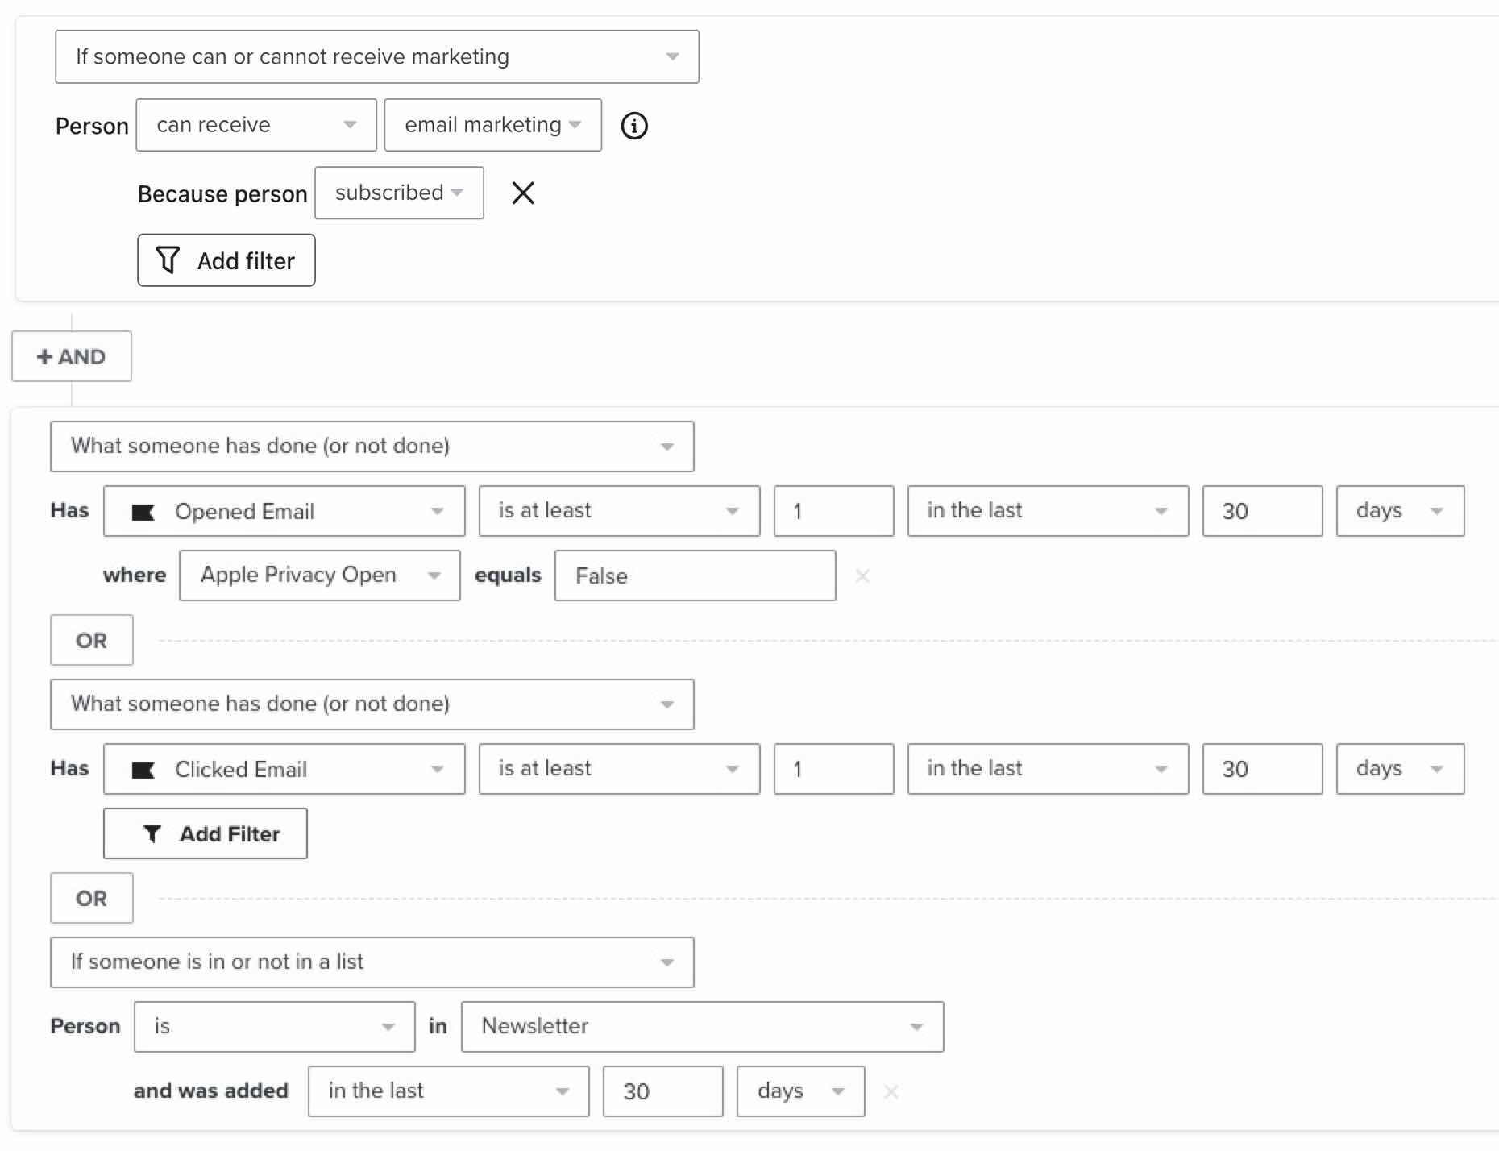1499x1151 pixels.
Task: Click the + AND connector button
Action: (71, 355)
